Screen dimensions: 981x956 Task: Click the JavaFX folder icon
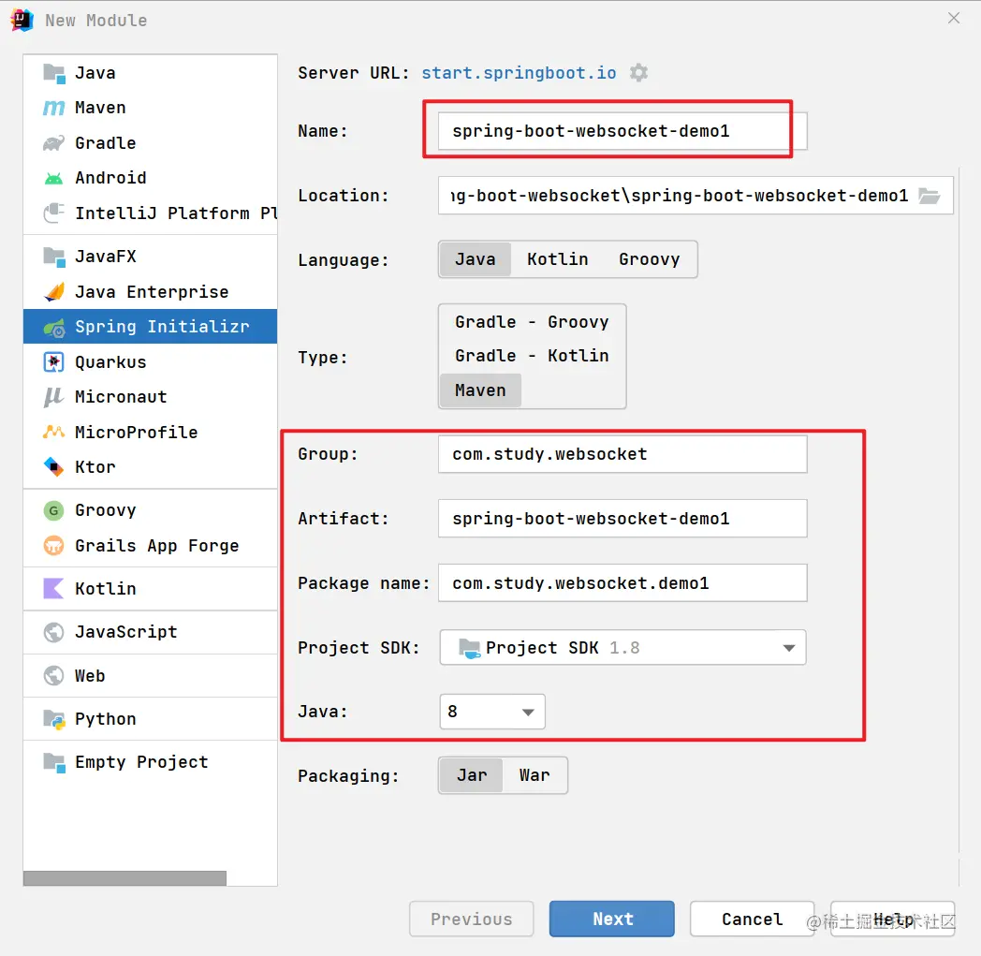pyautogui.click(x=53, y=257)
